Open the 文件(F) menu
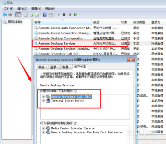Image resolution: width=166 pixels, height=144 pixels. [x=9, y=9]
